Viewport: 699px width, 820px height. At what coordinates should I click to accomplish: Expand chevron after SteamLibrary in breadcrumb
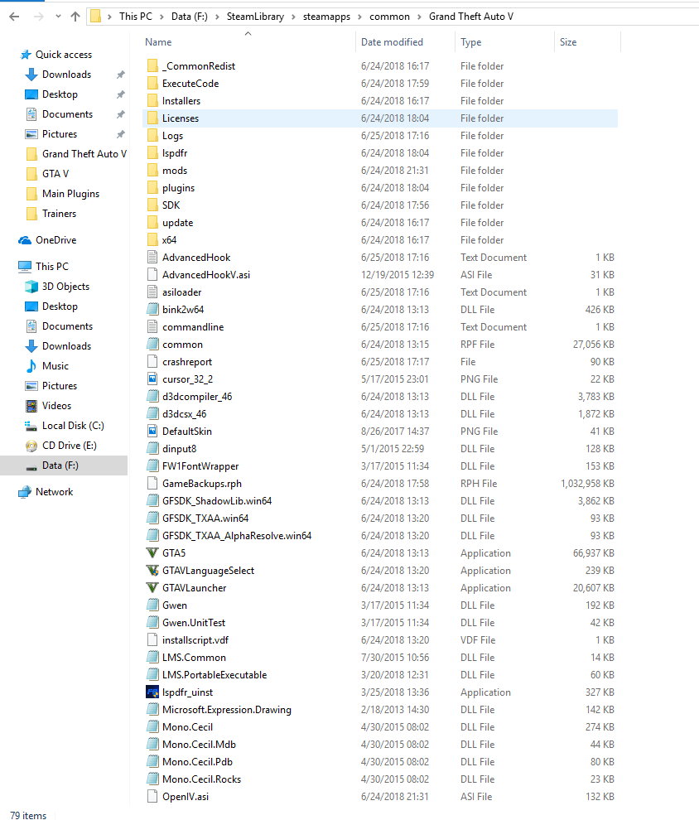tap(293, 17)
